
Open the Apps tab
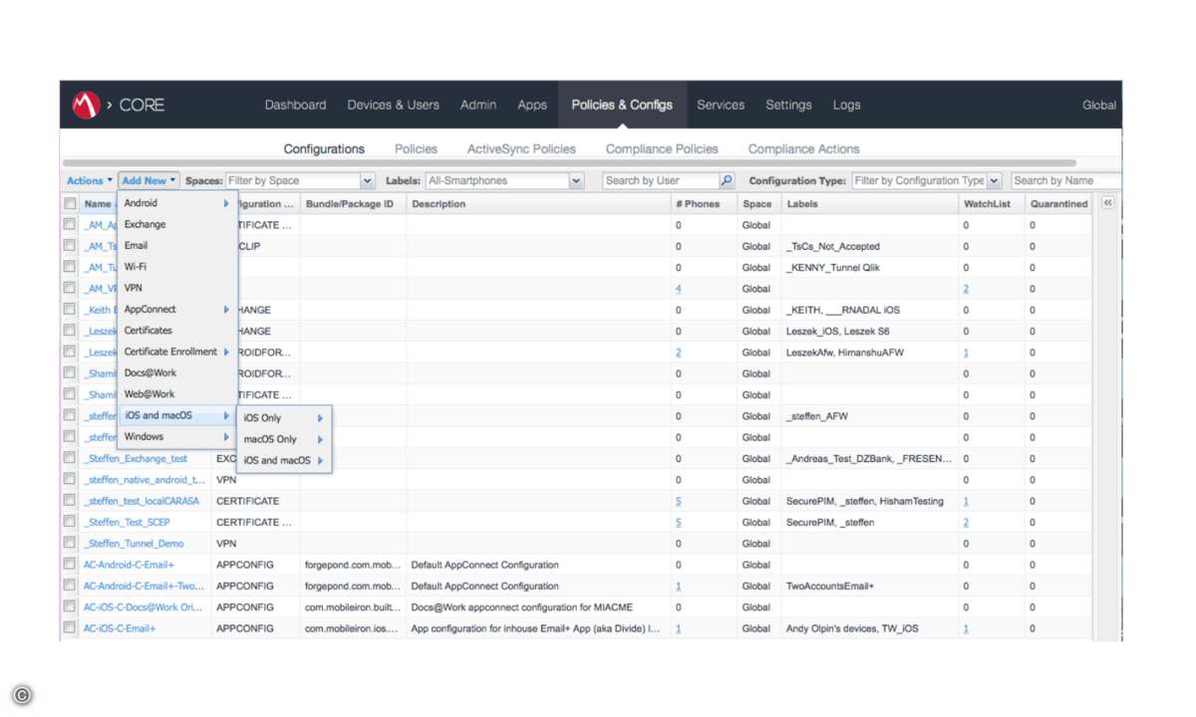pos(532,105)
